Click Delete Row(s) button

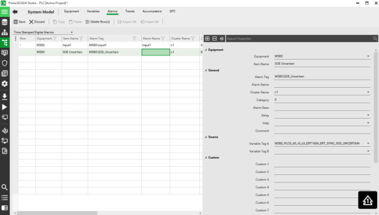pos(97,22)
